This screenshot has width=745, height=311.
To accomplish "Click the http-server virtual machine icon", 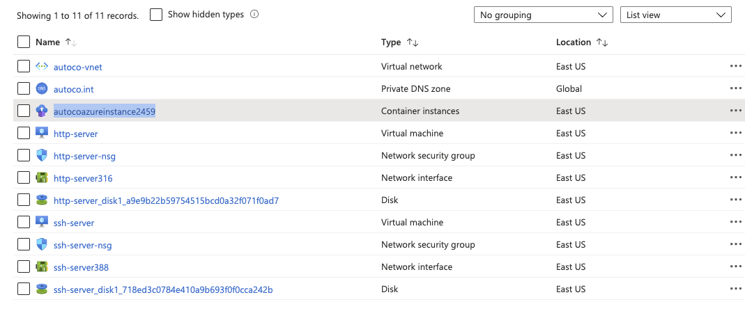I will coord(42,134).
